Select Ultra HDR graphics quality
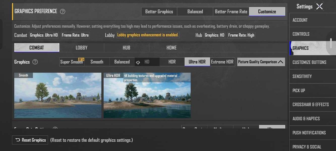Image resolution: width=336 pixels, height=151 pixels. [x=197, y=62]
